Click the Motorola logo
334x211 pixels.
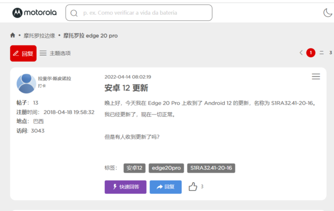[x=35, y=13]
